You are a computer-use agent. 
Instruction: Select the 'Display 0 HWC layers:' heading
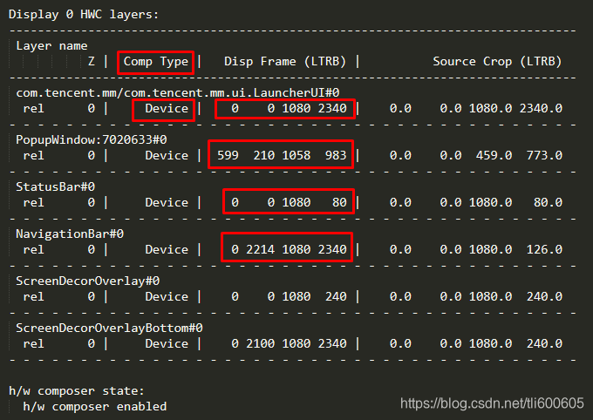pyautogui.click(x=84, y=14)
